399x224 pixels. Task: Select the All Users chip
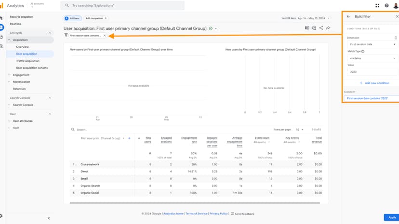pos(72,18)
